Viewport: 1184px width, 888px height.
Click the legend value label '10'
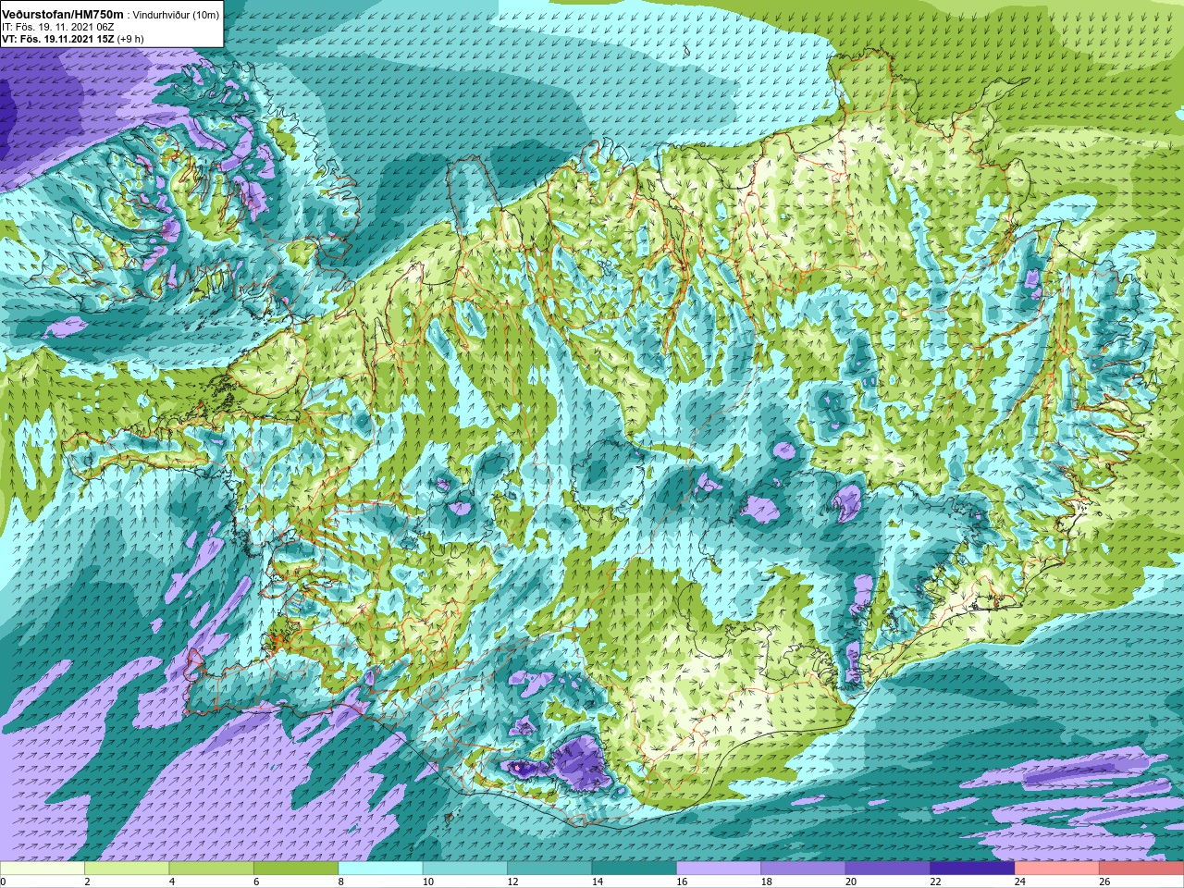point(427,882)
